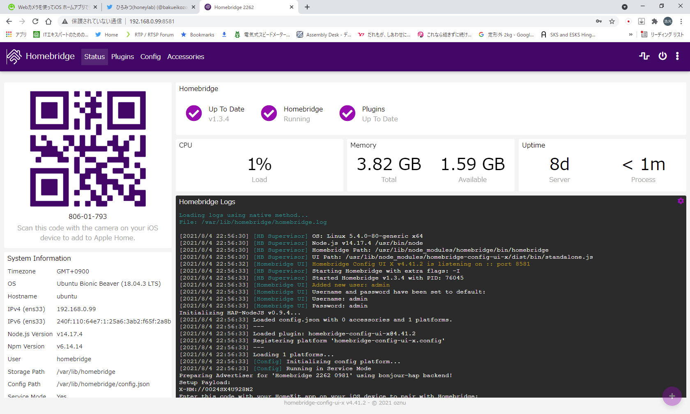Viewport: 690px width, 414px height.
Task: Reload the current page
Action: point(35,21)
